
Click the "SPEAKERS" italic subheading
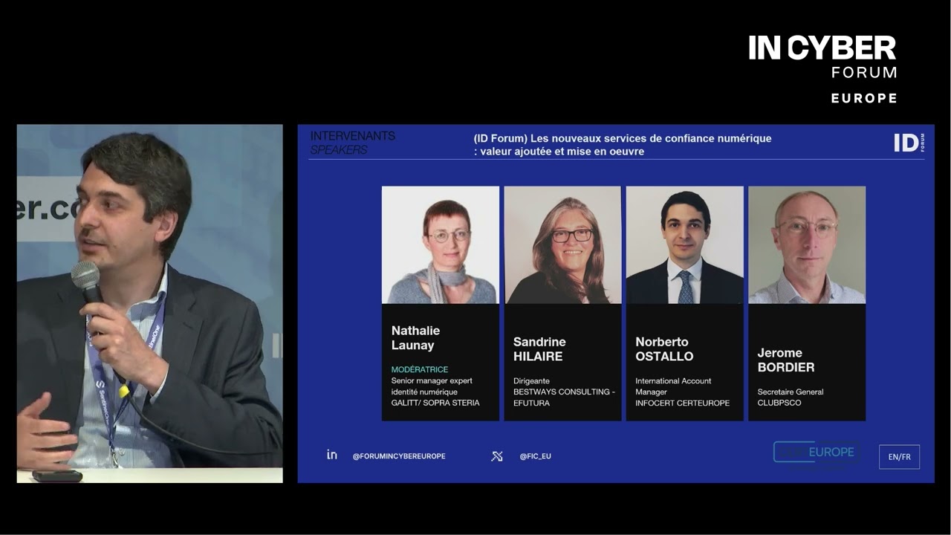339,150
